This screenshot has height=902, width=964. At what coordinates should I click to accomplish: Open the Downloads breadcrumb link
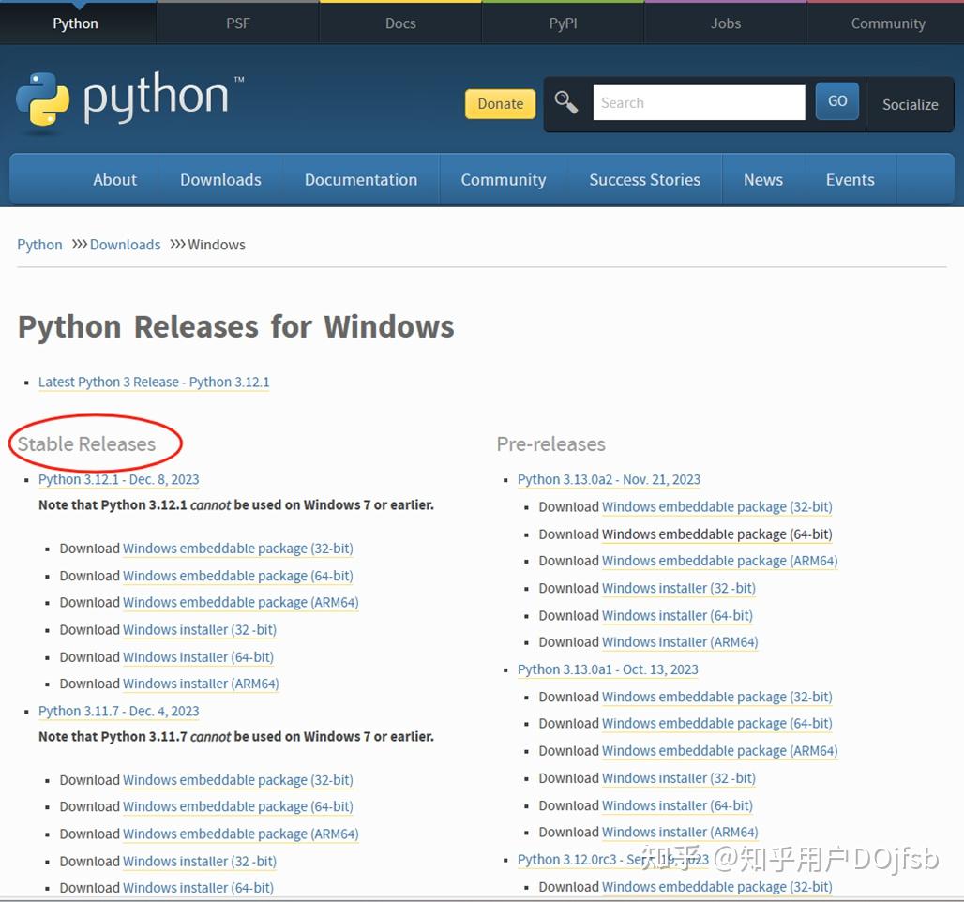125,244
